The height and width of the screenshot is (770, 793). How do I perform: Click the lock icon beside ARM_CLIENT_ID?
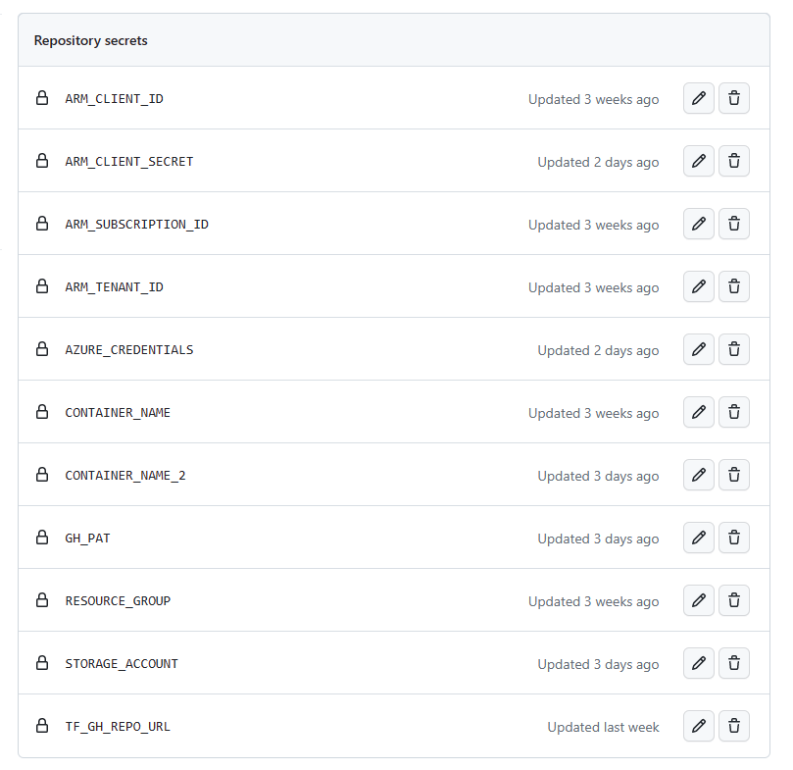[x=41, y=98]
